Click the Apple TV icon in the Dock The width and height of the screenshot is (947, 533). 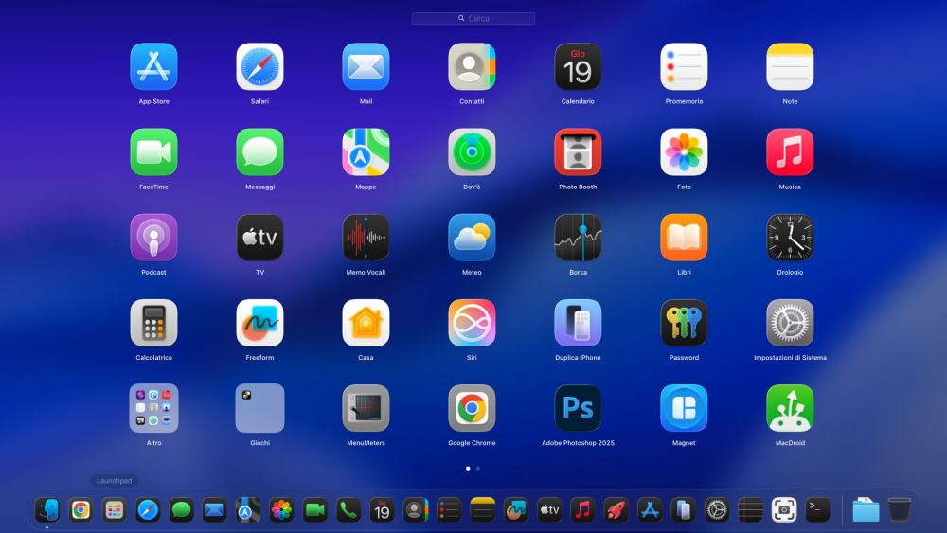click(x=549, y=510)
